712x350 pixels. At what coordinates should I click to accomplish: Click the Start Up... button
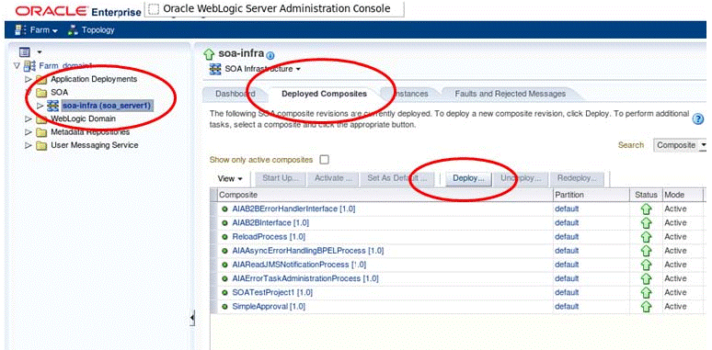(x=281, y=178)
